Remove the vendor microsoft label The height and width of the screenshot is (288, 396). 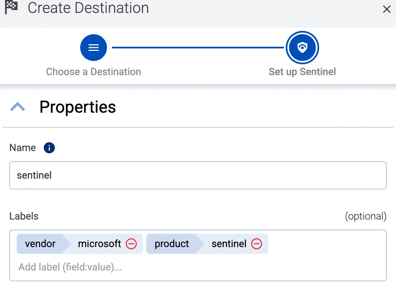[131, 244]
